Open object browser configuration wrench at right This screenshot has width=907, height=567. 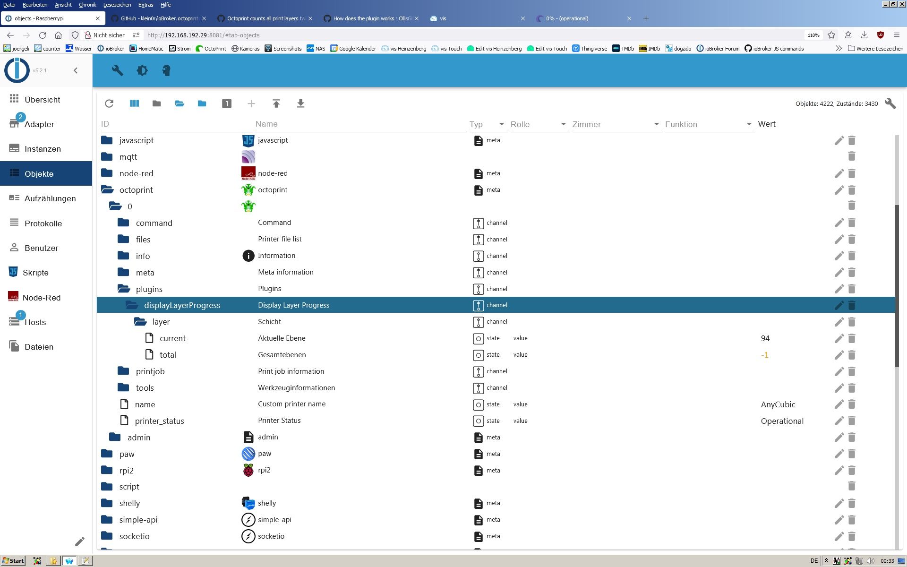pyautogui.click(x=890, y=103)
